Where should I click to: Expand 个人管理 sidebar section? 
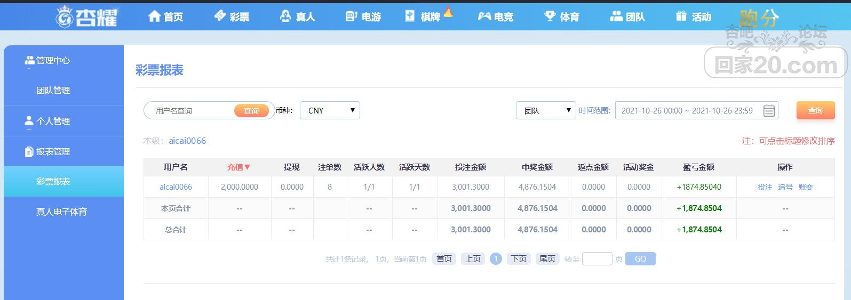pyautogui.click(x=53, y=121)
